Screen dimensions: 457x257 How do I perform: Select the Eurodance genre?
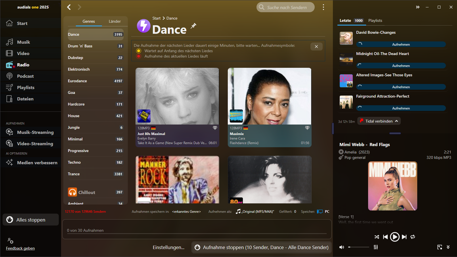(x=95, y=81)
